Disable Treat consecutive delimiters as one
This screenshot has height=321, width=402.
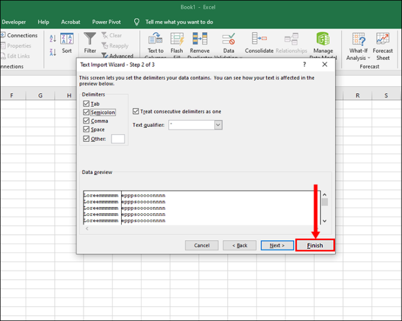coord(136,111)
